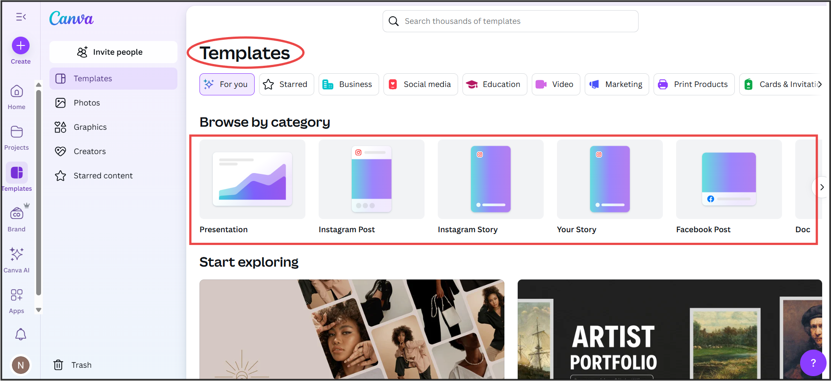Select Templates icon in left rail
The width and height of the screenshot is (831, 381).
(17, 173)
